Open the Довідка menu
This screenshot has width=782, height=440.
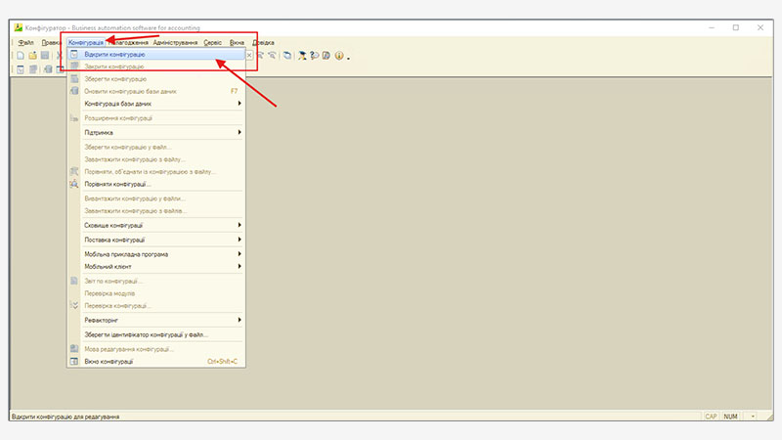264,43
